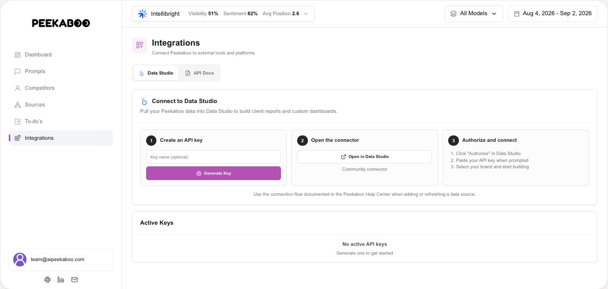Click the Integrations header icon
Viewport: 608px width, 289px height.
pyautogui.click(x=140, y=45)
